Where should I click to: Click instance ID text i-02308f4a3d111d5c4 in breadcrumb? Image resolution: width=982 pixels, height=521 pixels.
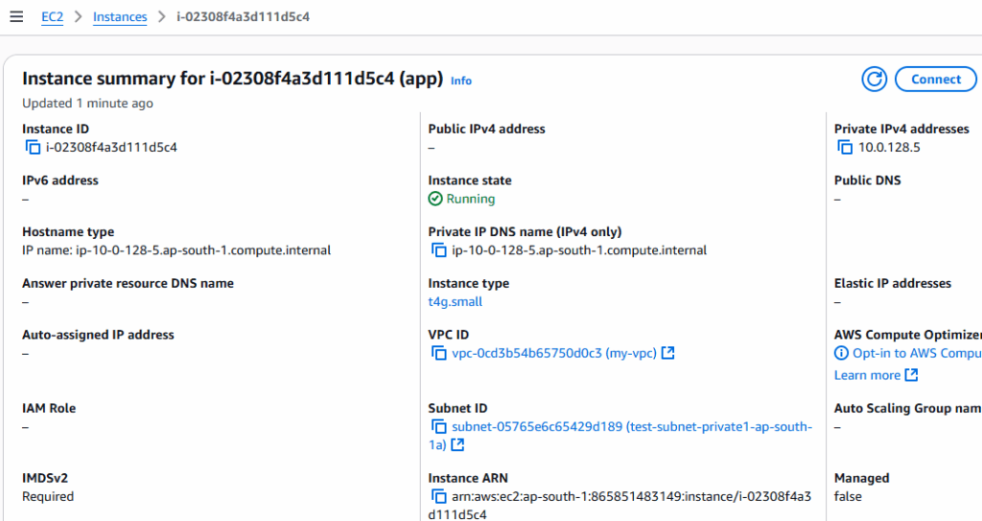point(243,17)
